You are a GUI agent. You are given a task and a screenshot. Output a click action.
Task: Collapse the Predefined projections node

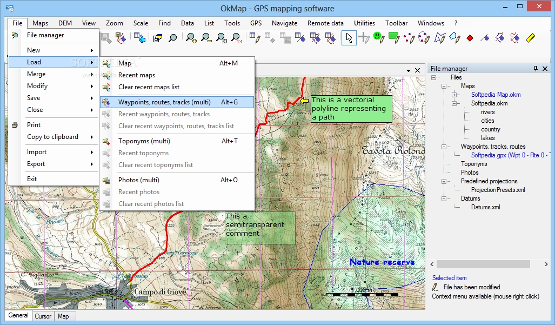tap(444, 181)
